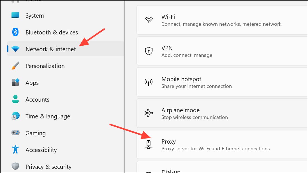Click the Gaming controller icon

[x=15, y=133]
